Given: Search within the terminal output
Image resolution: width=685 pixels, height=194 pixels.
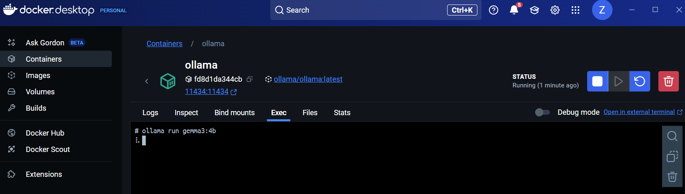Looking at the screenshot, I should [672, 136].
